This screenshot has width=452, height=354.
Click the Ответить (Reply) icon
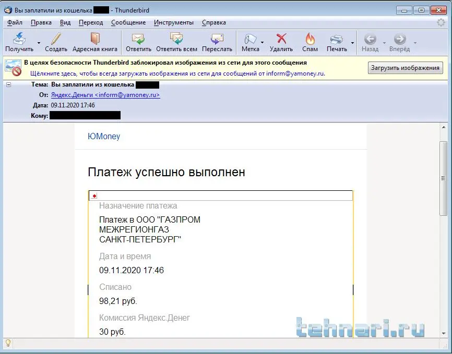[x=138, y=39]
